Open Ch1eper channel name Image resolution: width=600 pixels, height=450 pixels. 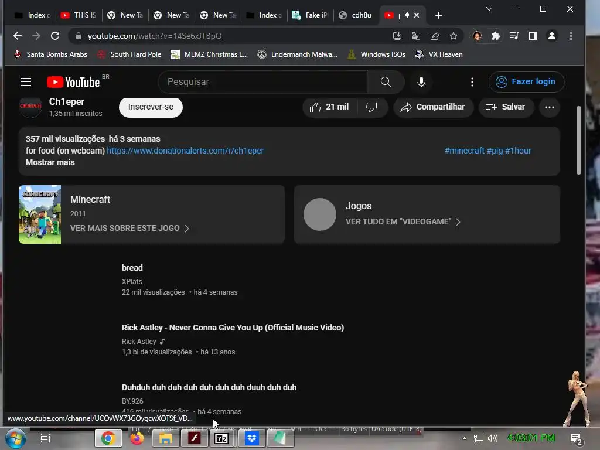click(67, 102)
